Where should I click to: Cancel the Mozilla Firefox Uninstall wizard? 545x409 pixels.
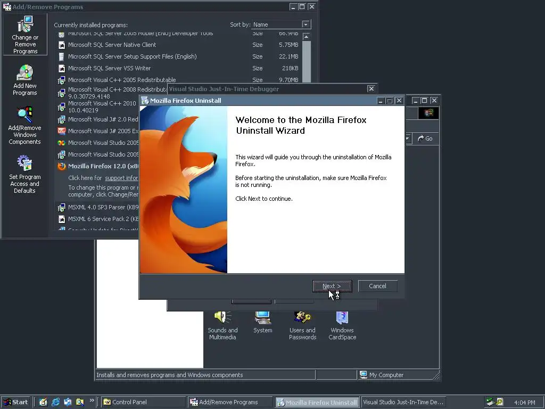(377, 286)
